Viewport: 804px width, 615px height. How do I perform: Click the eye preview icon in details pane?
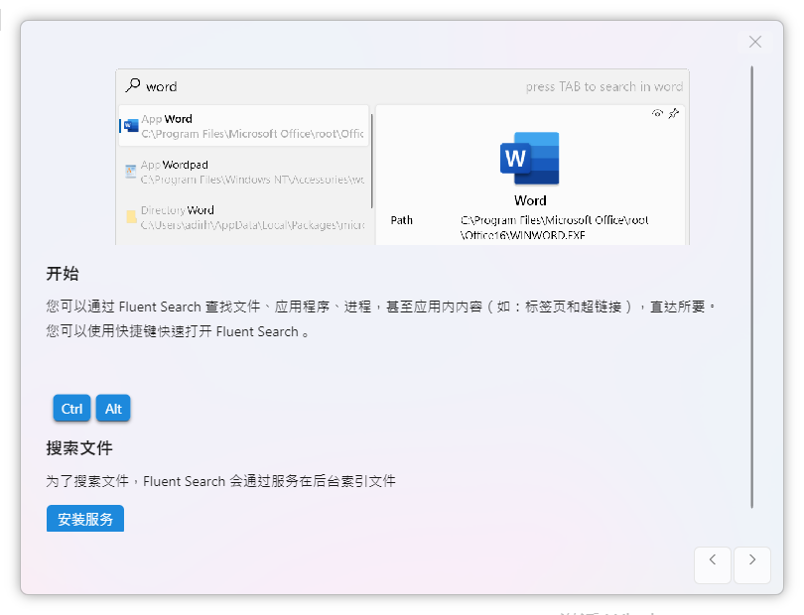pyautogui.click(x=657, y=113)
